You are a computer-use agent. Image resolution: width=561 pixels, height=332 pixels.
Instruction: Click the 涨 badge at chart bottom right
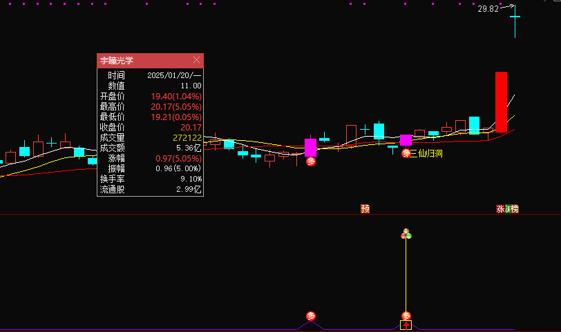tap(500, 208)
